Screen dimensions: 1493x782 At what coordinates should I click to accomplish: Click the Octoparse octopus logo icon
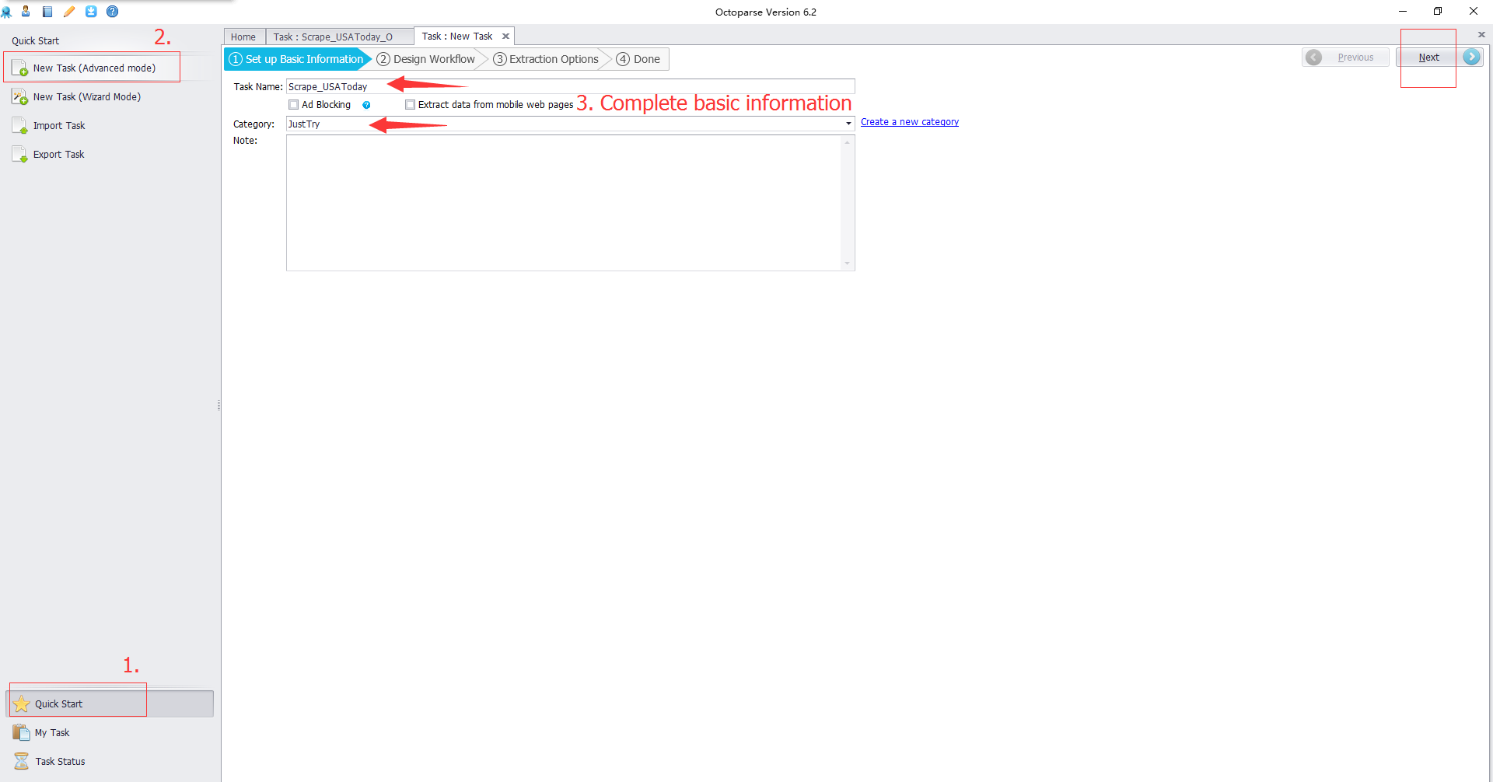(6, 12)
